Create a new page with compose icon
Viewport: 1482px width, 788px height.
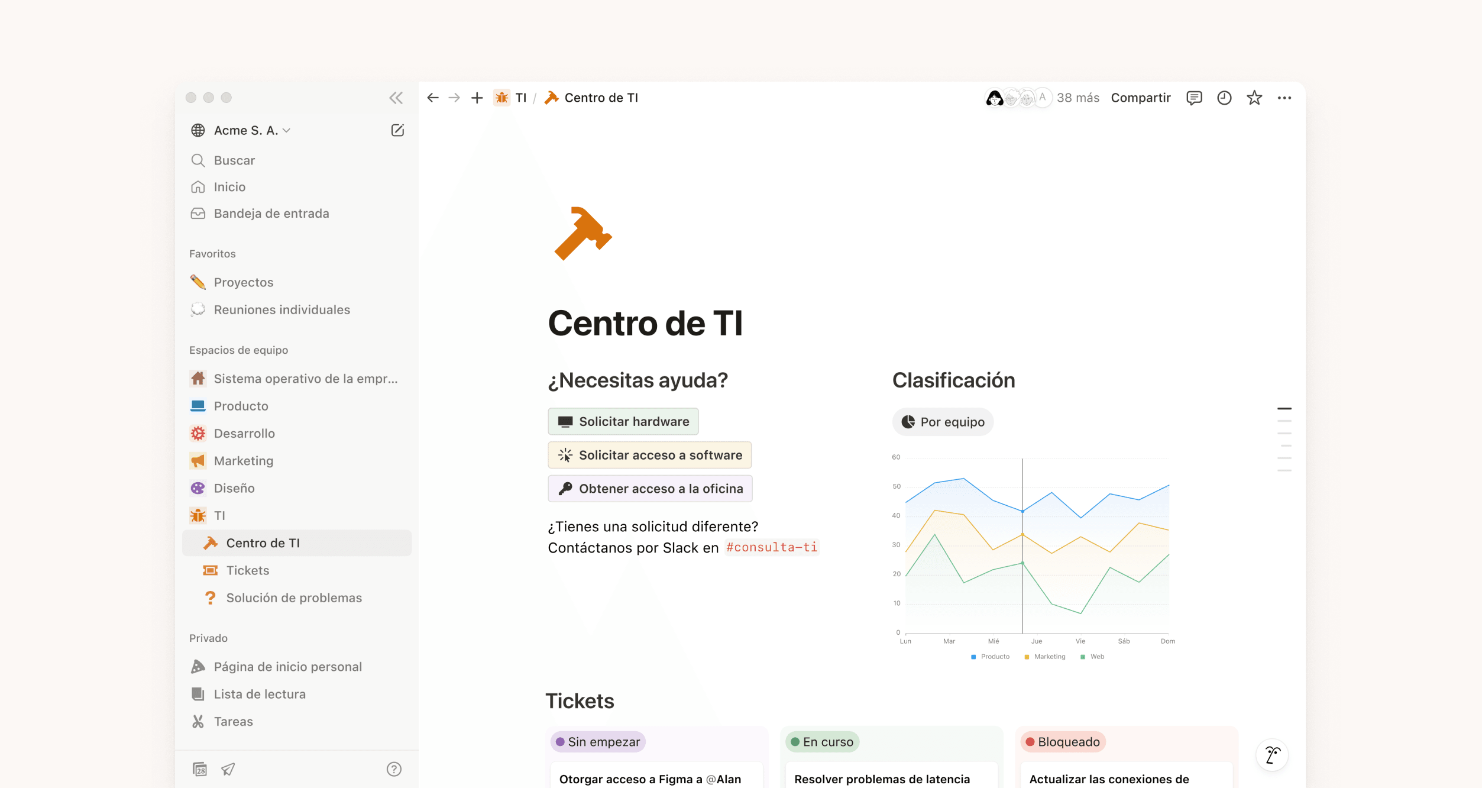pyautogui.click(x=397, y=130)
